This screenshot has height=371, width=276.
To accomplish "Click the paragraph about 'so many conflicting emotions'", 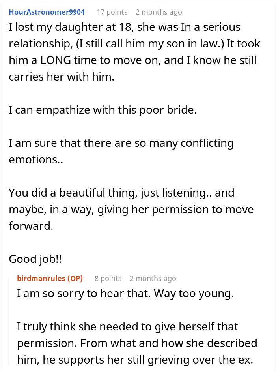I will click(x=121, y=151).
